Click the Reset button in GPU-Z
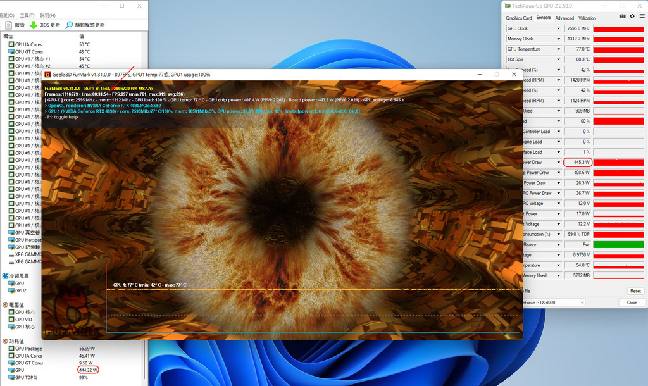Image resolution: width=648 pixels, height=386 pixels. coord(635,291)
